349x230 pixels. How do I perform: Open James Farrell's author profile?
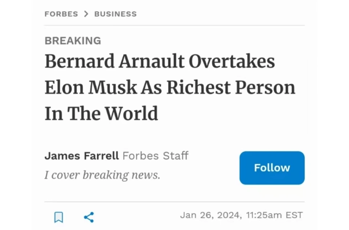(x=81, y=156)
